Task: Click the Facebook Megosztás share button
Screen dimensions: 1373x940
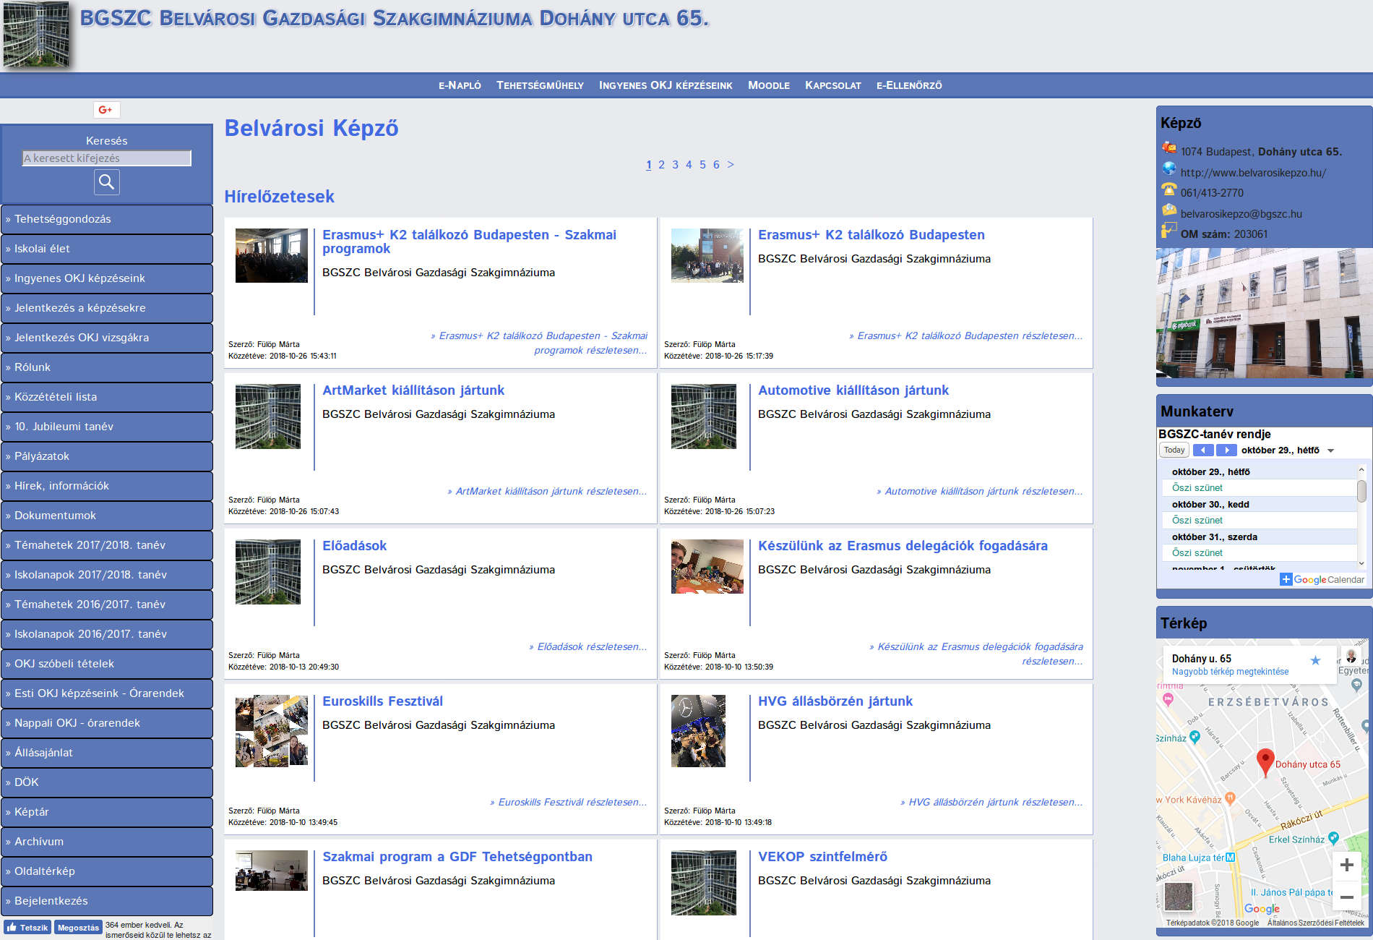Action: [x=78, y=928]
